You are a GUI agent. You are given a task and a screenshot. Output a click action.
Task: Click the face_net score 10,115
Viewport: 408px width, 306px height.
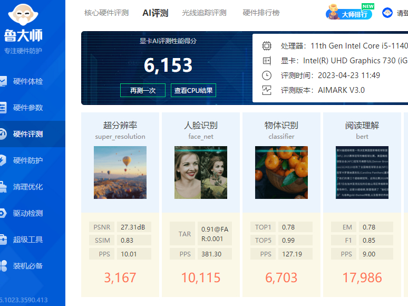tap(201, 278)
